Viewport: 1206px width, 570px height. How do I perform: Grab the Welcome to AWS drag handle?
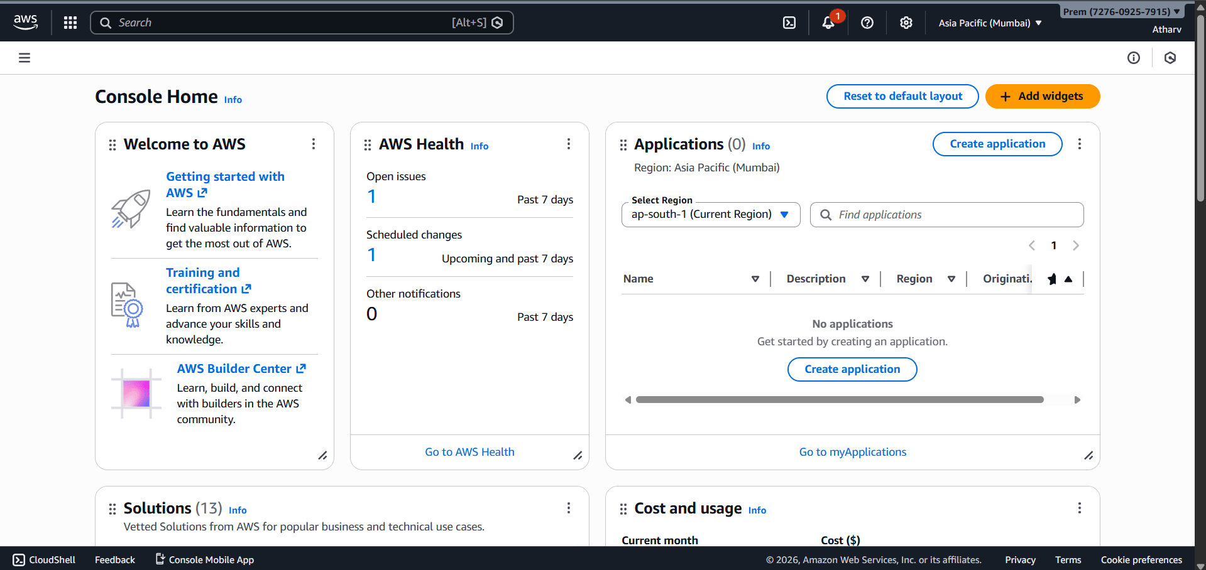click(112, 145)
